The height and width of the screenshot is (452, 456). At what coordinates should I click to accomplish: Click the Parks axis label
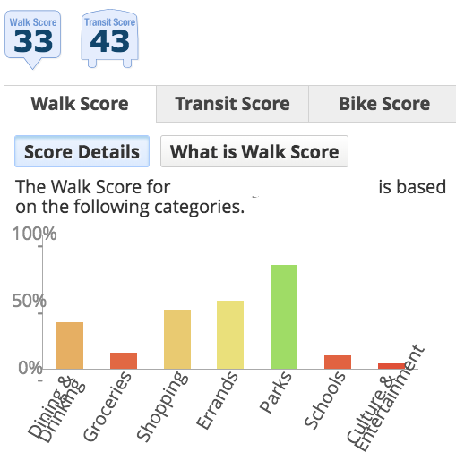(x=275, y=392)
